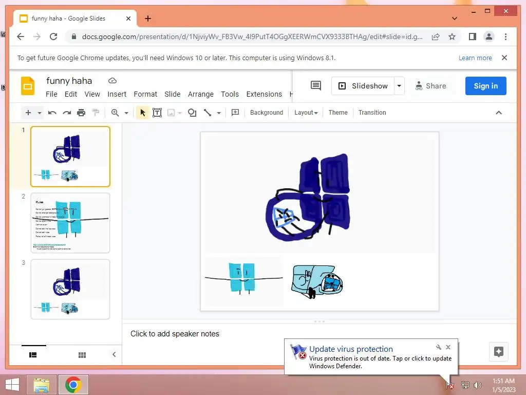Viewport: 526px width, 395px height.
Task: Open the Chrome profile icon
Action: point(489,37)
